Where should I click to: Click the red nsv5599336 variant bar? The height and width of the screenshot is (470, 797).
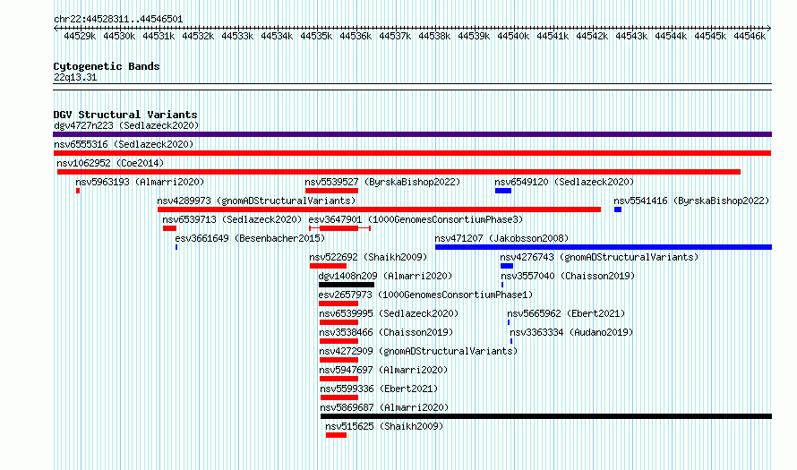(339, 397)
